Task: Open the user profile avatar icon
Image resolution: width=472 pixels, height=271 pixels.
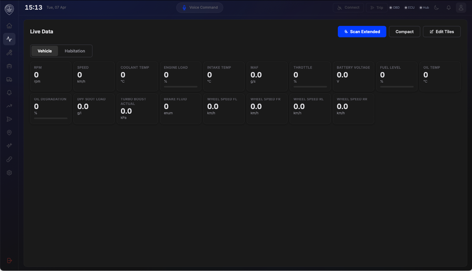Action: [461, 8]
